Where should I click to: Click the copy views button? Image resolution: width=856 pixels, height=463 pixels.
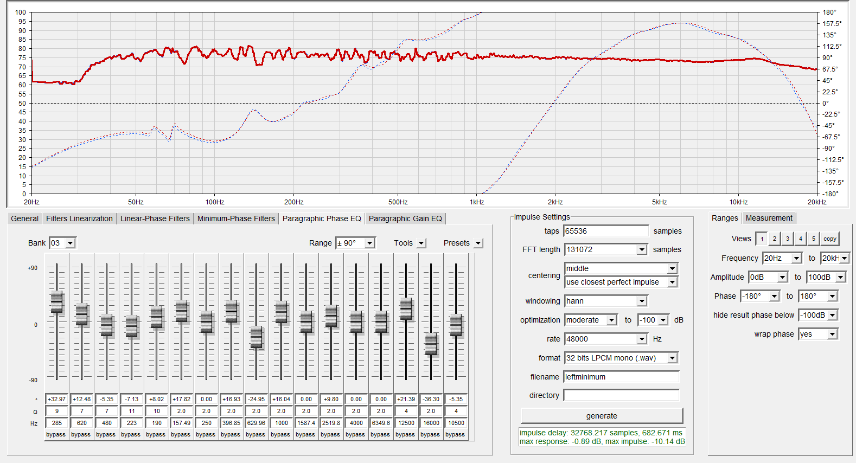coord(829,239)
